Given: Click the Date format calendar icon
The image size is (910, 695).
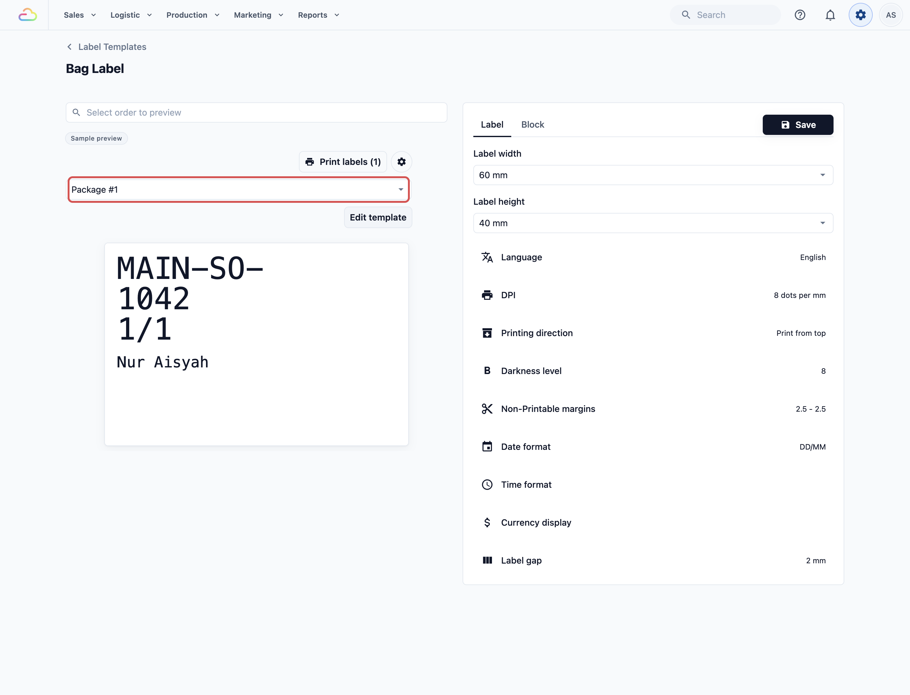Looking at the screenshot, I should point(487,446).
